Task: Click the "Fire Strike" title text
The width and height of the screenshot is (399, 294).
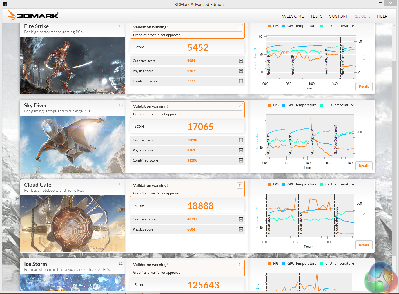Action: coord(36,26)
